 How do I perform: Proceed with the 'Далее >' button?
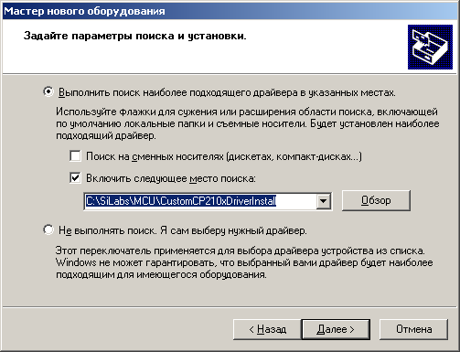pos(336,329)
